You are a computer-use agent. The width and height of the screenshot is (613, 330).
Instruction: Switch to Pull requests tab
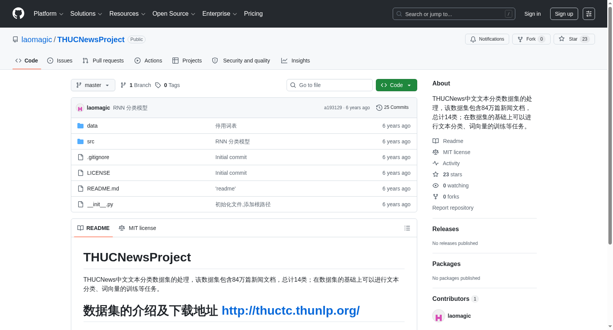(103, 61)
